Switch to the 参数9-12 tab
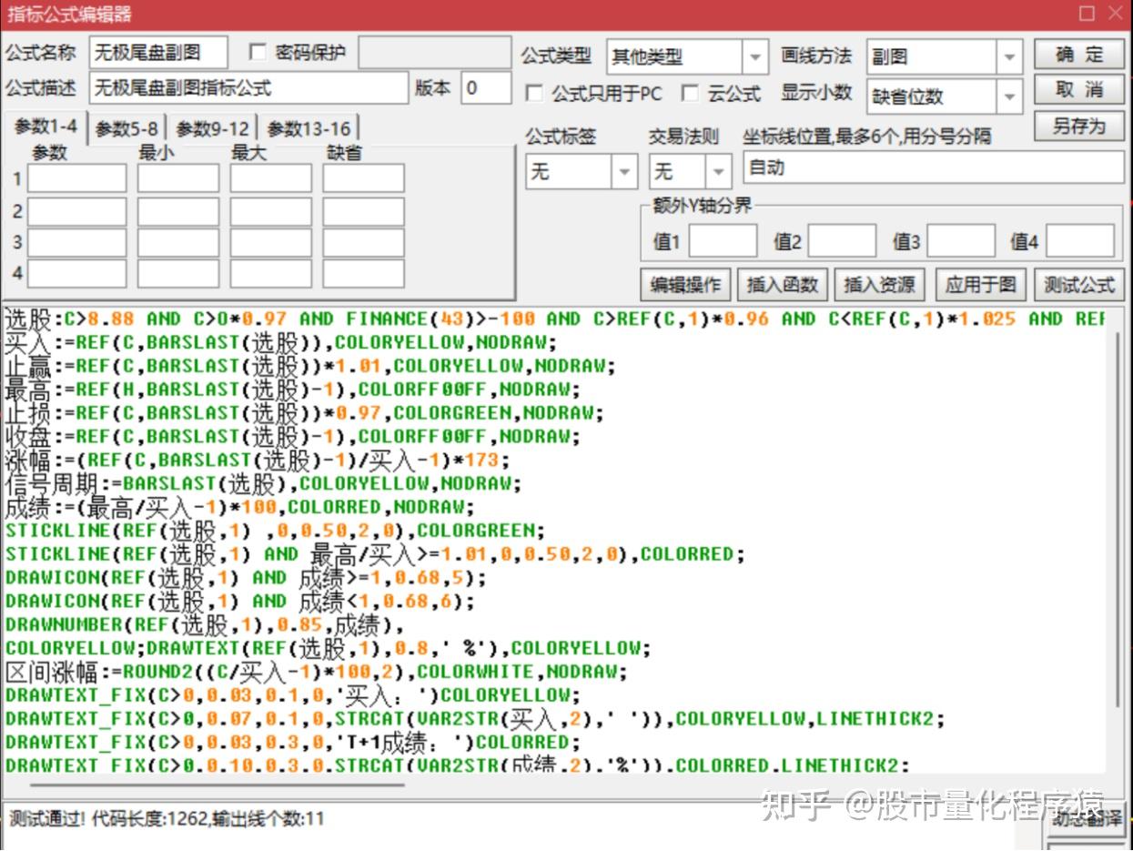Viewport: 1133px width, 851px height. (x=212, y=129)
